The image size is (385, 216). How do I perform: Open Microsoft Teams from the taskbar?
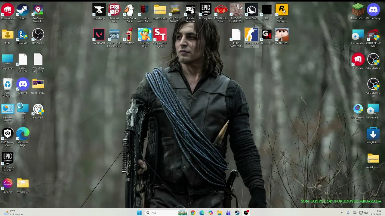[x=228, y=213]
